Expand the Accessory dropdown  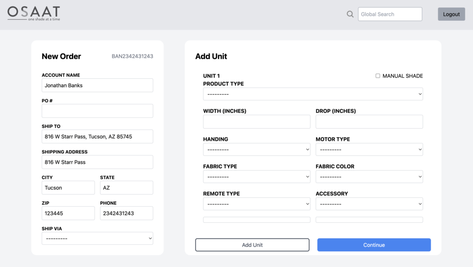pyautogui.click(x=369, y=204)
